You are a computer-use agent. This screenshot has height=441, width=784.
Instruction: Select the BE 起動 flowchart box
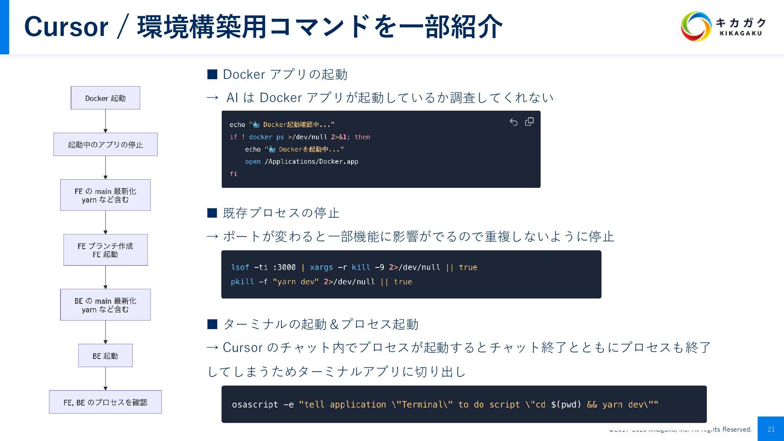[x=105, y=356]
